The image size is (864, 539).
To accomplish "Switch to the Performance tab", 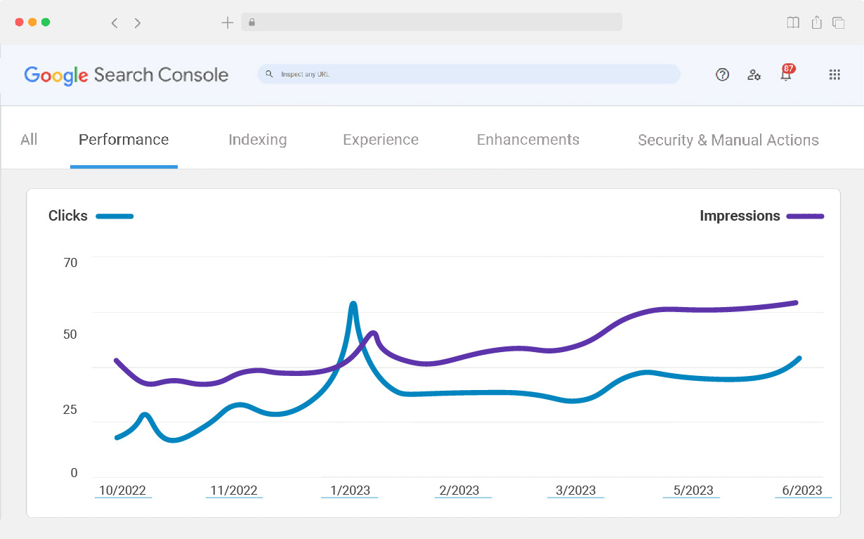I will [124, 140].
